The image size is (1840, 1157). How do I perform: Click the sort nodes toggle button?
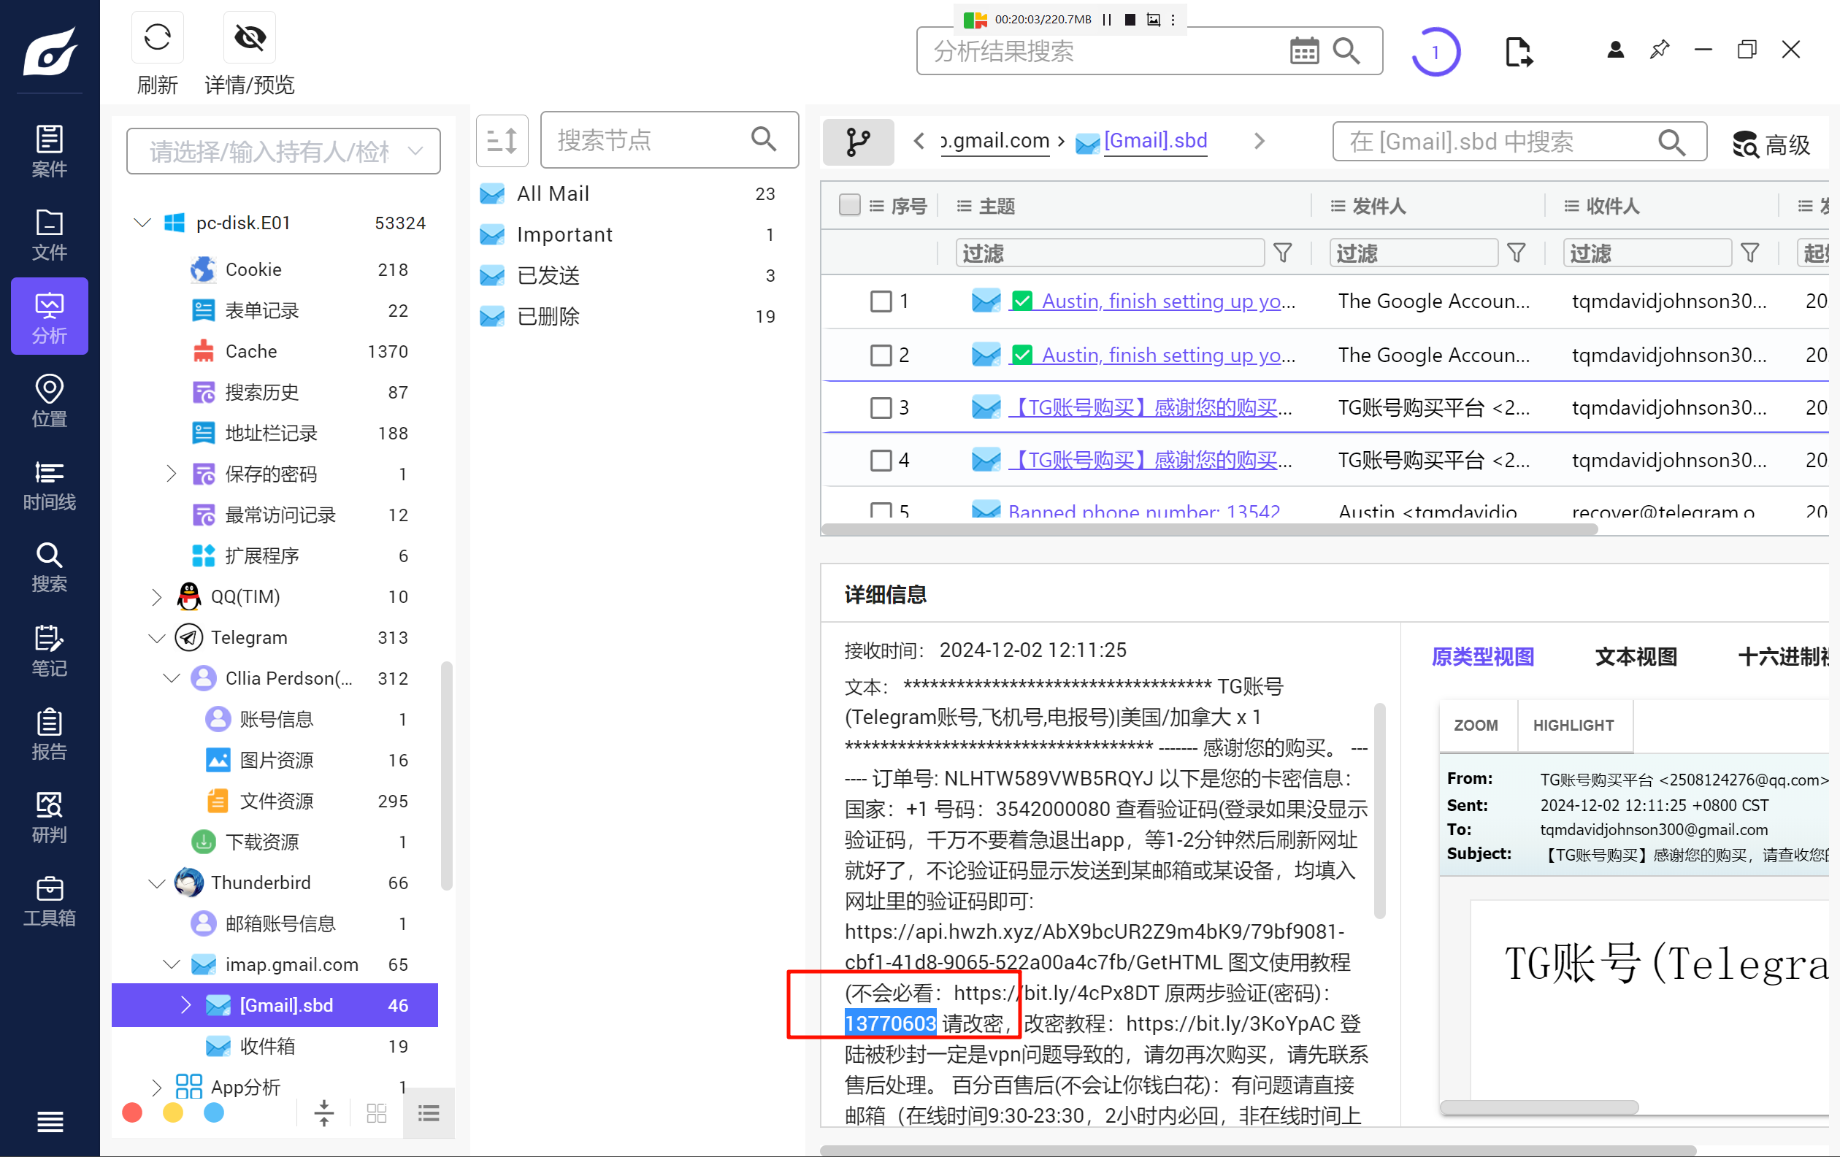502,141
